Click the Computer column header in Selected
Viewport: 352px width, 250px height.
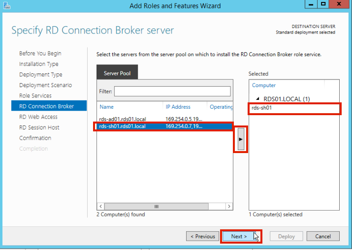[x=263, y=85]
